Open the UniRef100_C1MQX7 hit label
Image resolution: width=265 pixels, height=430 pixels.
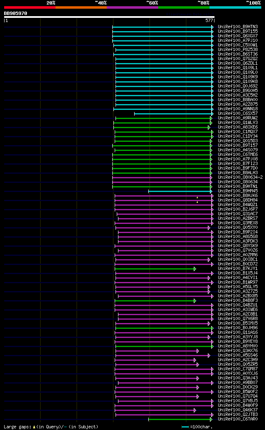[238, 131]
